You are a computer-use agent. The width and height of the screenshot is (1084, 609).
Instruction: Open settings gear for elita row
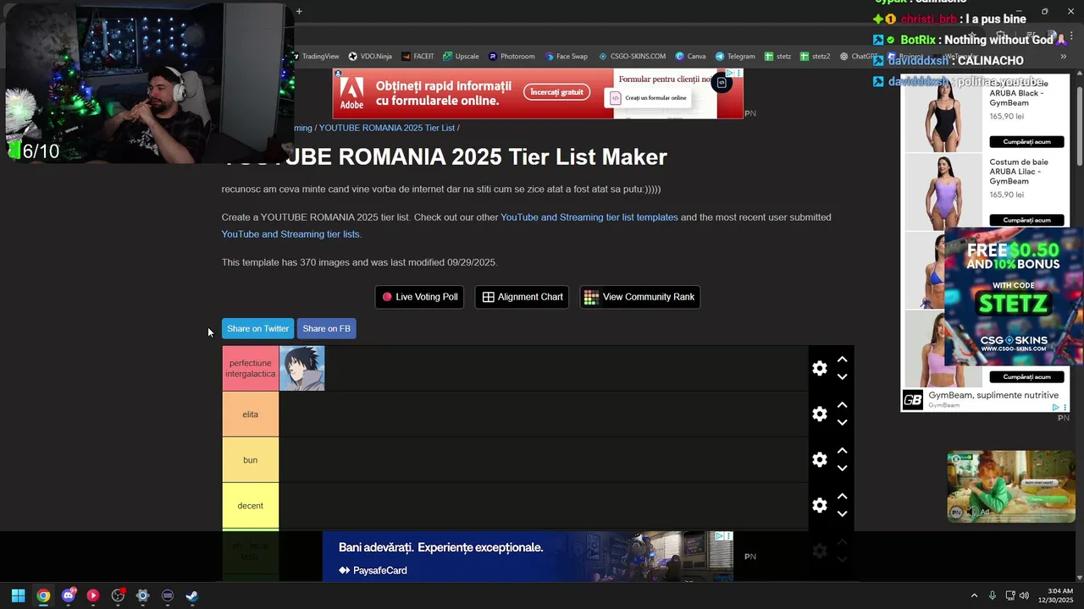click(820, 414)
